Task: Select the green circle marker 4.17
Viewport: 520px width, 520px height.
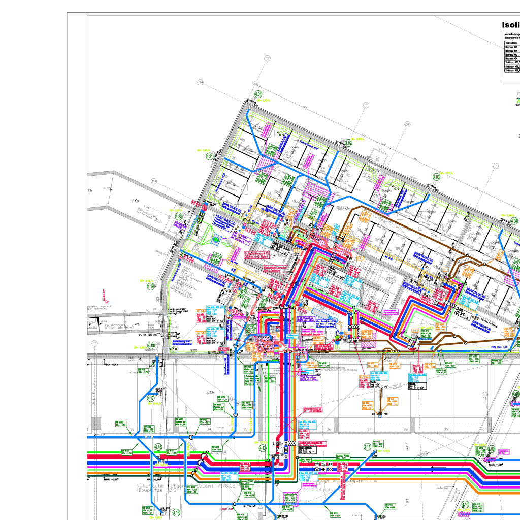Action: 151,398
